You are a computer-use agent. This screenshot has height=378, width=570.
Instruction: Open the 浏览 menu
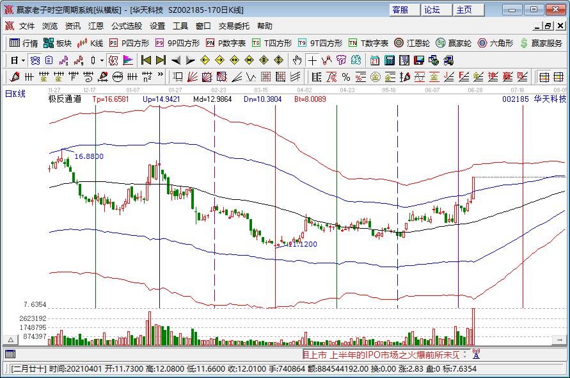[50, 26]
